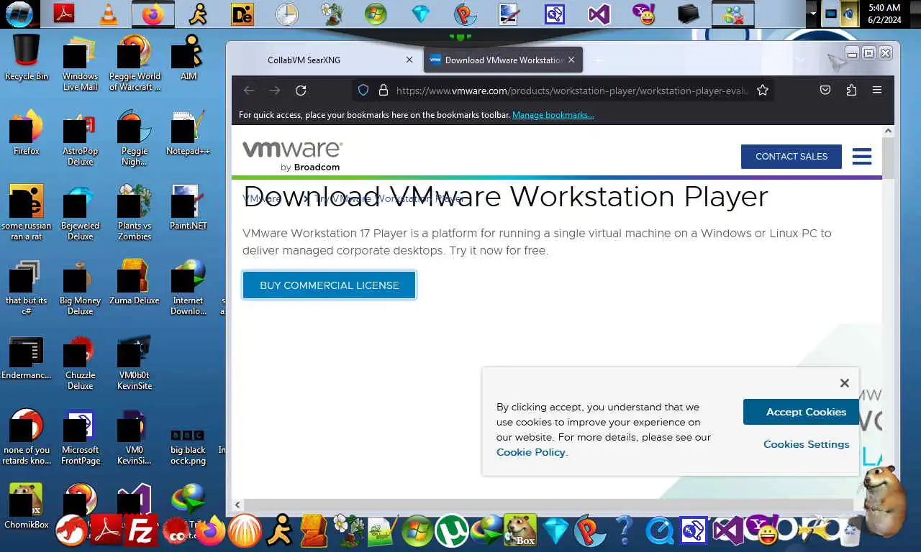The width and height of the screenshot is (921, 552).
Task: Click Adobe Reader in the top taskbar
Action: pos(64,14)
